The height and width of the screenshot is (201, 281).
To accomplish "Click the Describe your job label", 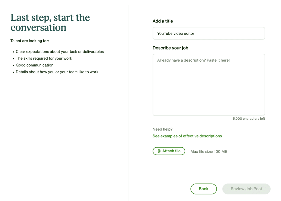I will [170, 48].
